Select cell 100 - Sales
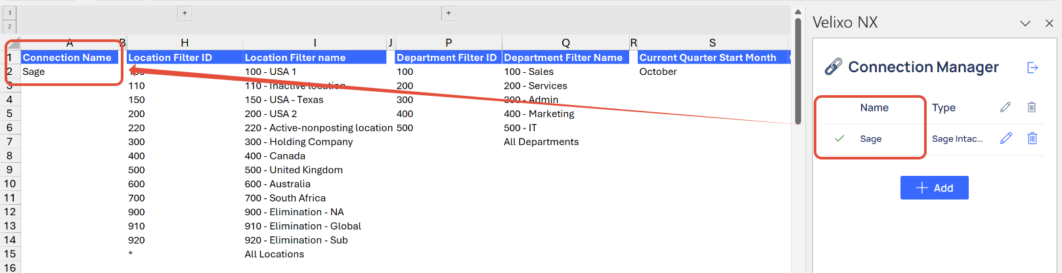1062x273 pixels. pos(565,72)
